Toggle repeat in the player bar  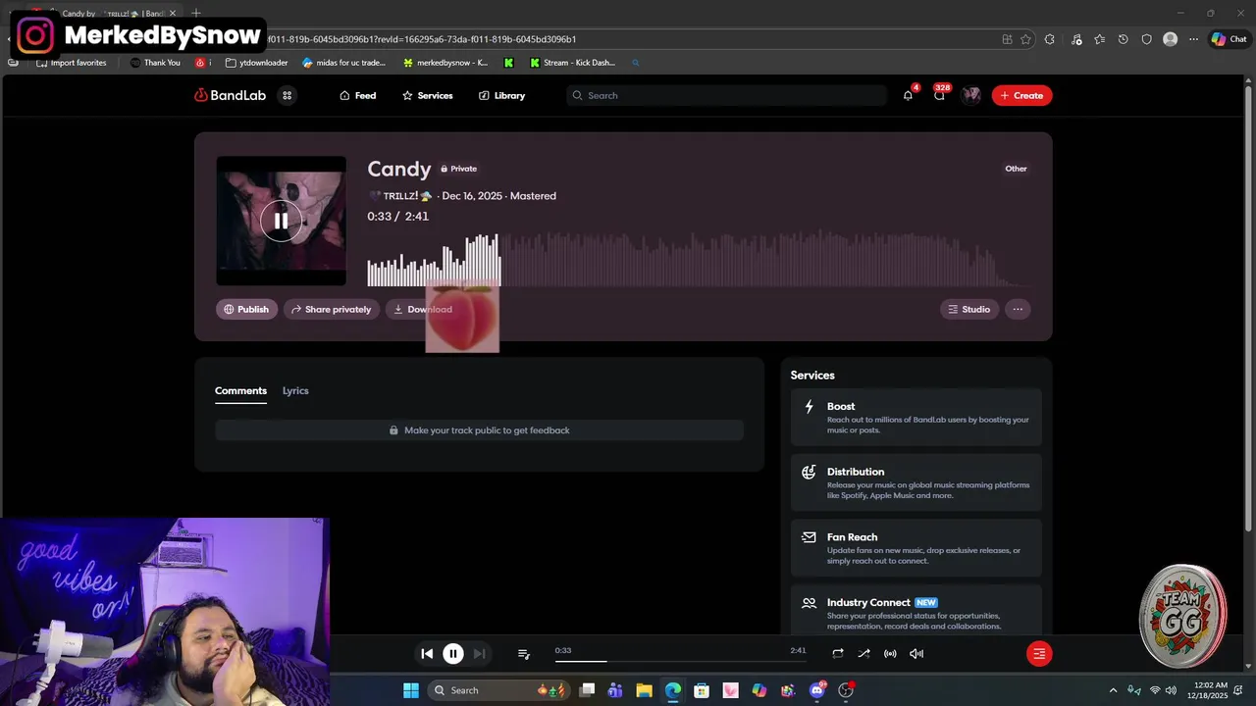pyautogui.click(x=838, y=653)
